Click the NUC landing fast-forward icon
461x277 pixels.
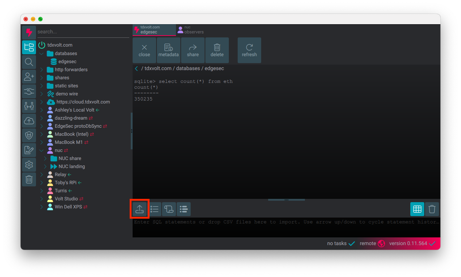(54, 167)
